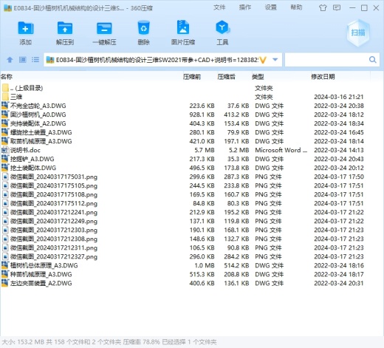Screen dimensions: 384x348
Task: Sort by 名称 column header
Action: (x=7, y=77)
